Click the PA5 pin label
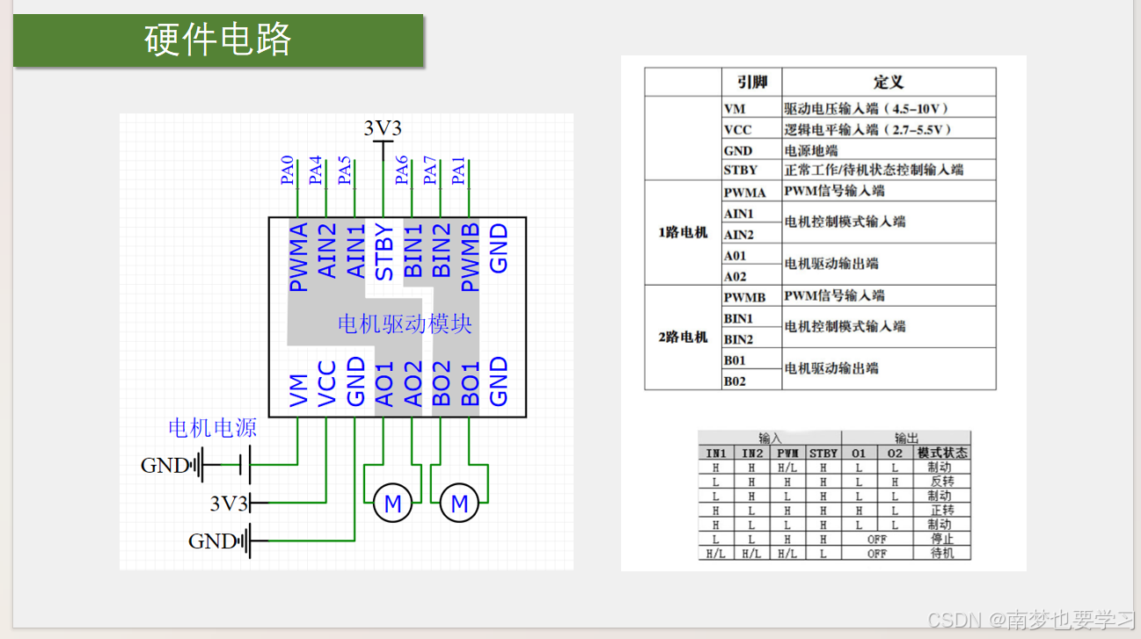This screenshot has height=639, width=1141. pyautogui.click(x=344, y=170)
